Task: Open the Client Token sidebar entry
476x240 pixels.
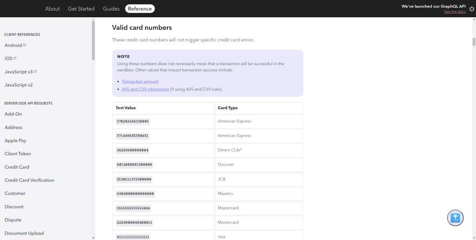Action: [x=18, y=153]
